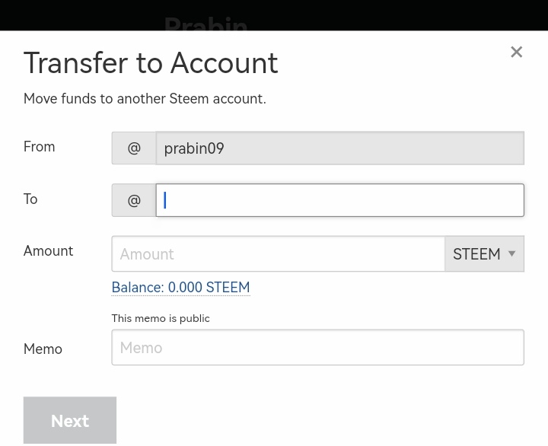The width and height of the screenshot is (548, 446).
Task: Focus the To account name field
Action: (x=339, y=200)
